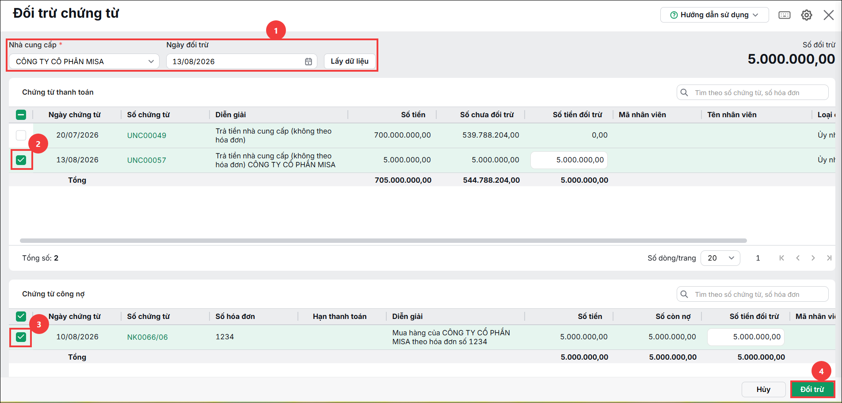Go to the first page of payment vouchers
842x403 pixels.
click(781, 258)
